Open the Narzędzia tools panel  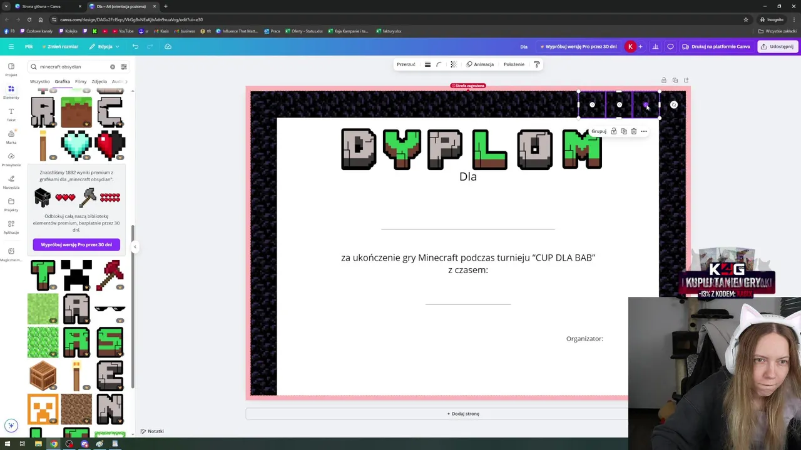coord(11,182)
